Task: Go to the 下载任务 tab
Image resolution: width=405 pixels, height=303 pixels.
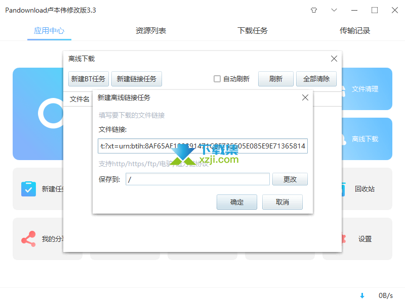Action: pyautogui.click(x=253, y=31)
